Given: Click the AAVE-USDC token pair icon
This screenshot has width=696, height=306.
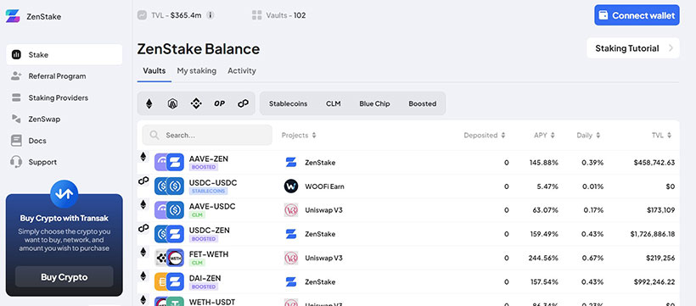Looking at the screenshot, I should 169,210.
